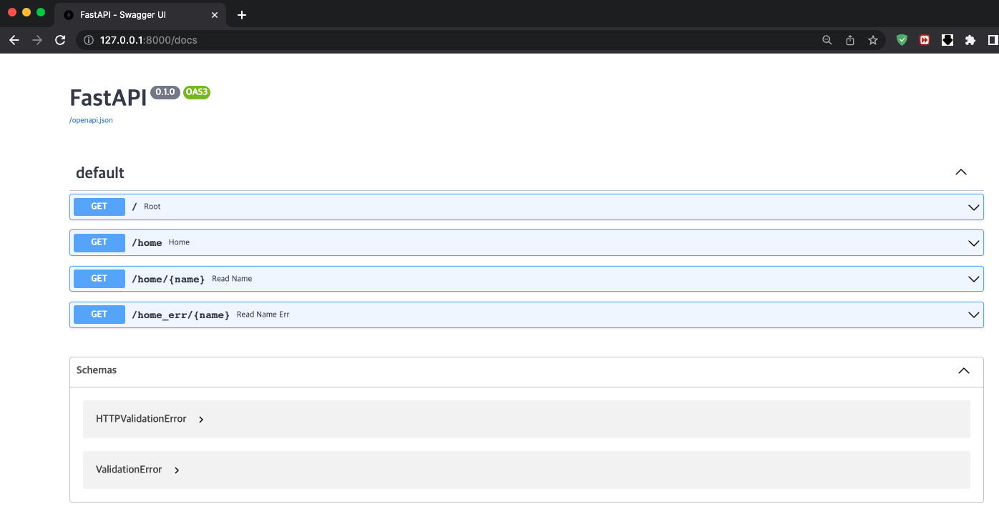
Task: Share this page using the share icon
Action: 850,40
